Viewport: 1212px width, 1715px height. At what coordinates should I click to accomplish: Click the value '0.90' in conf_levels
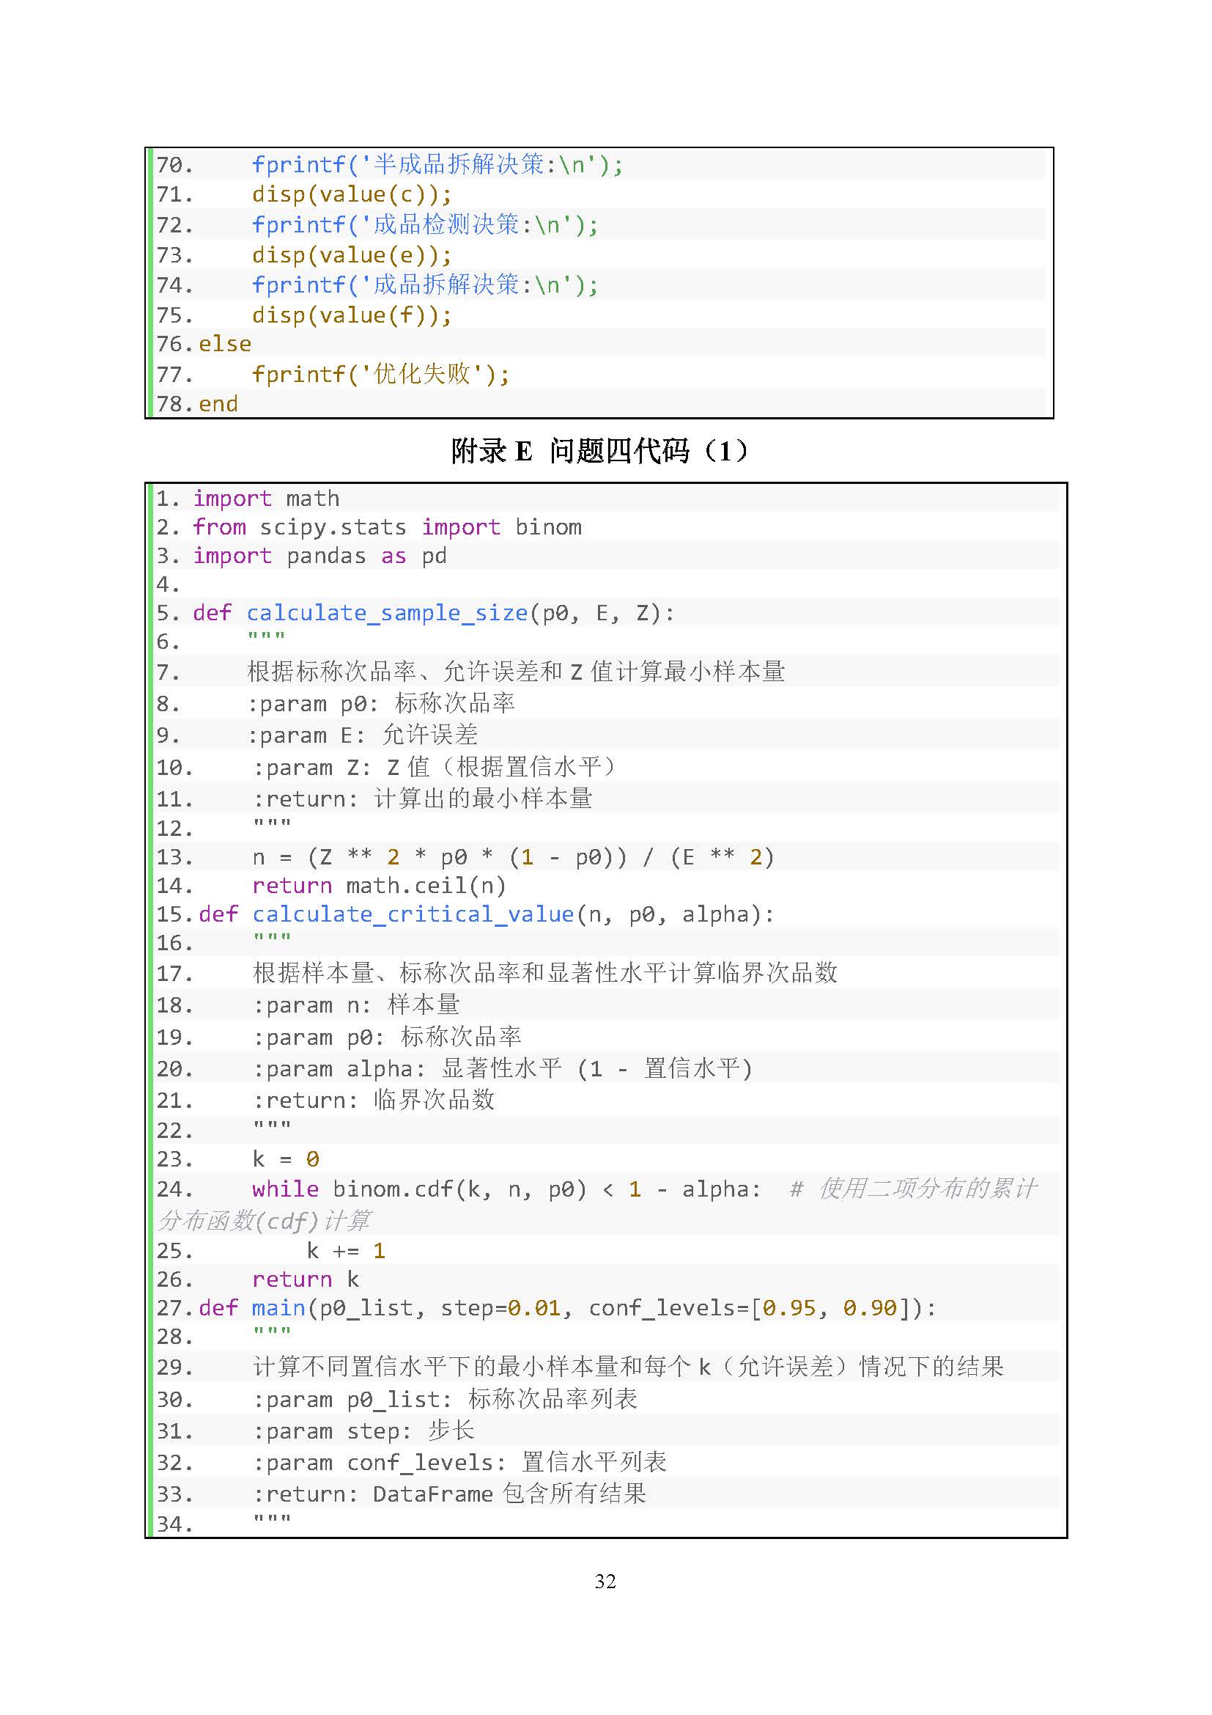pos(870,1308)
